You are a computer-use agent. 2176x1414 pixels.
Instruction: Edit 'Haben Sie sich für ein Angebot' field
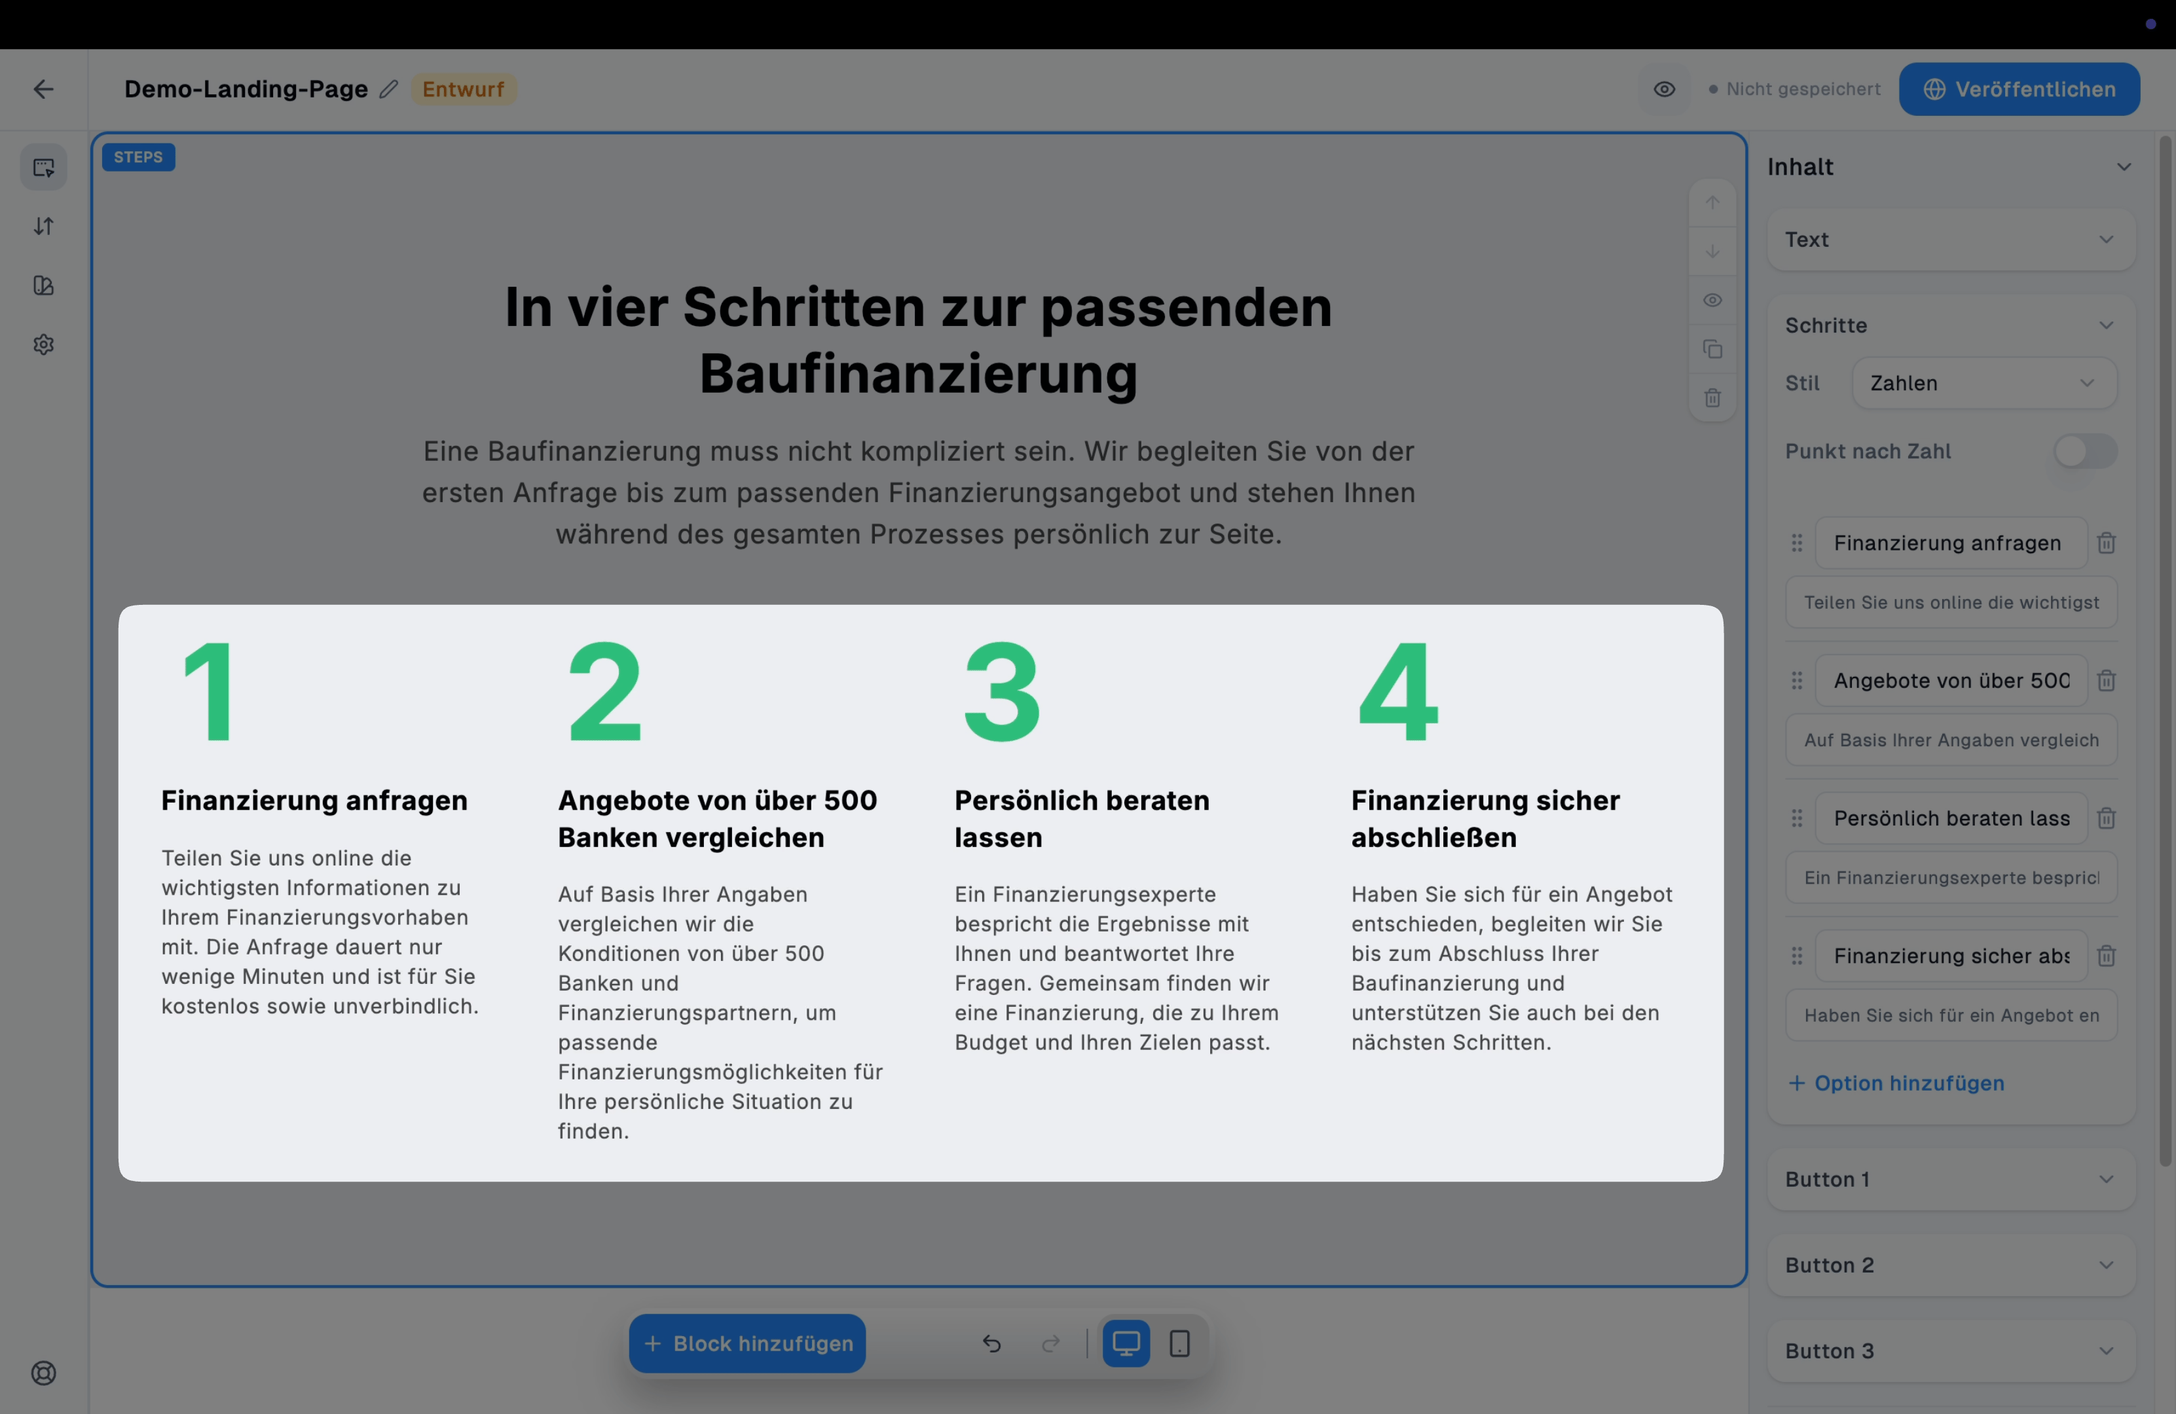(1951, 1015)
